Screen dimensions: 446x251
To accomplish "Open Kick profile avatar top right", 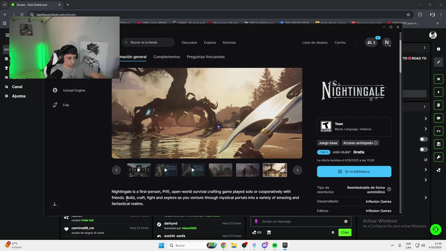I will 433,35.
